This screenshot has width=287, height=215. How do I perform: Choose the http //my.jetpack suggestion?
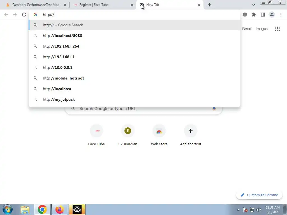pos(135,99)
